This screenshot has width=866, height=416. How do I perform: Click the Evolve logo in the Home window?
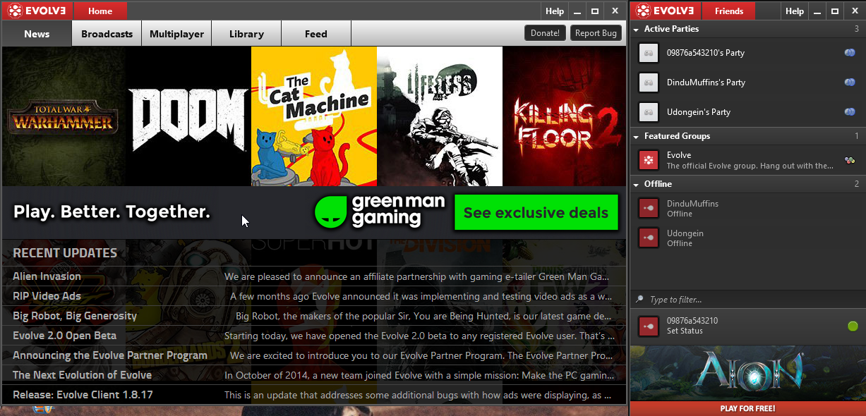point(38,11)
